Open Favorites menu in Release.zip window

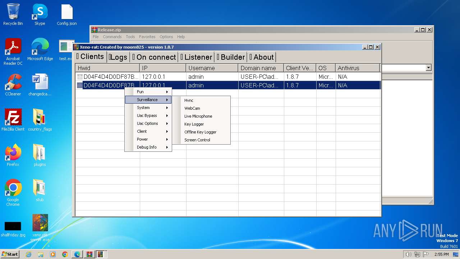tap(147, 37)
